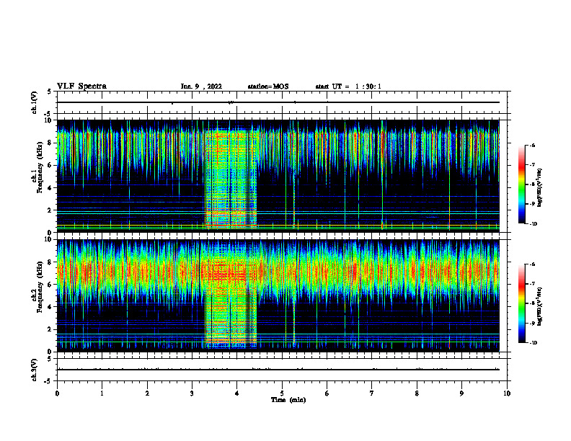Click the ch.2 frequency tick label "6"
This screenshot has height=441, width=571.
[x=50, y=285]
